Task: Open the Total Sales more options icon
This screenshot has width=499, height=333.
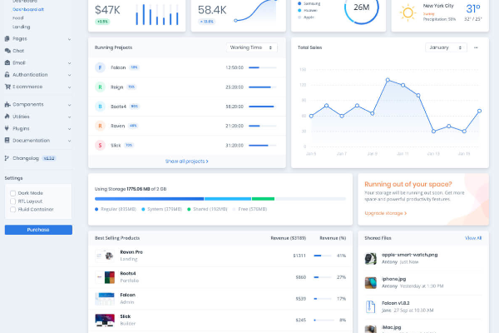Action: point(476,47)
